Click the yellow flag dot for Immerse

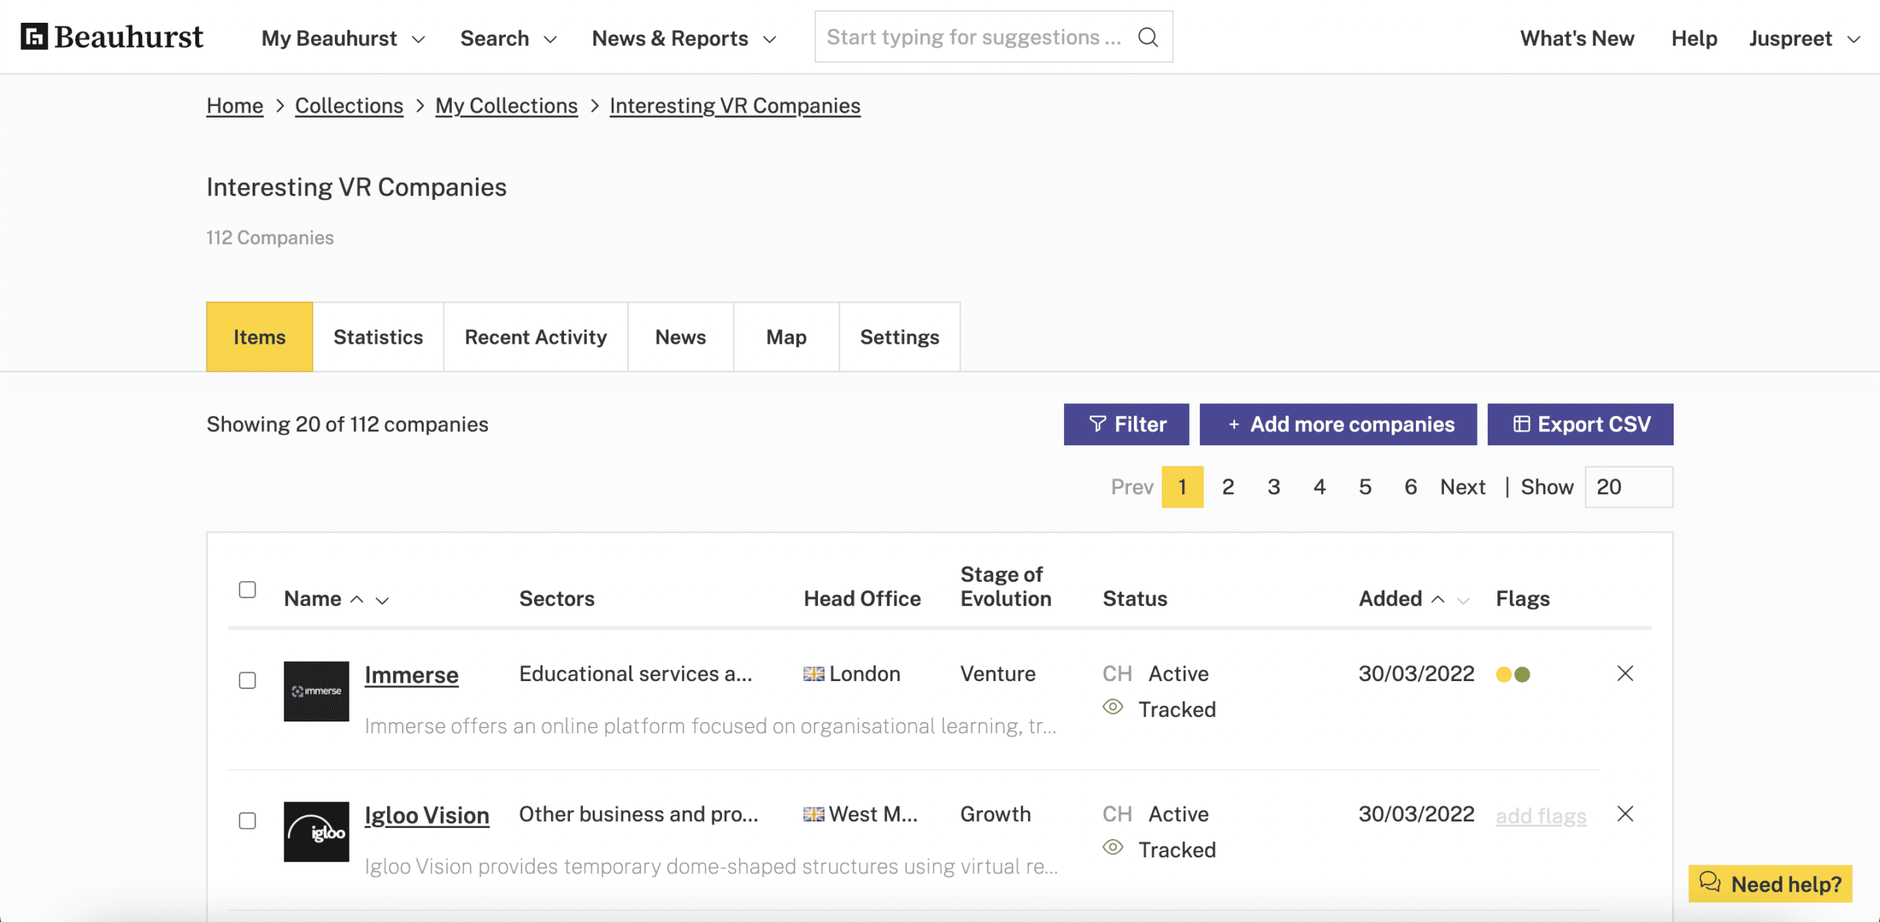(1503, 674)
